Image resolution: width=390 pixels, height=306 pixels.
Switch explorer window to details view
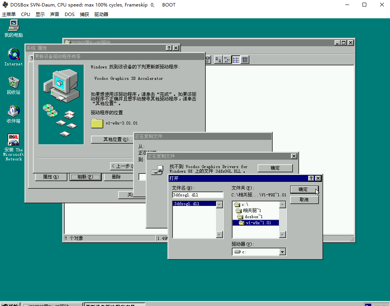tap(245, 60)
